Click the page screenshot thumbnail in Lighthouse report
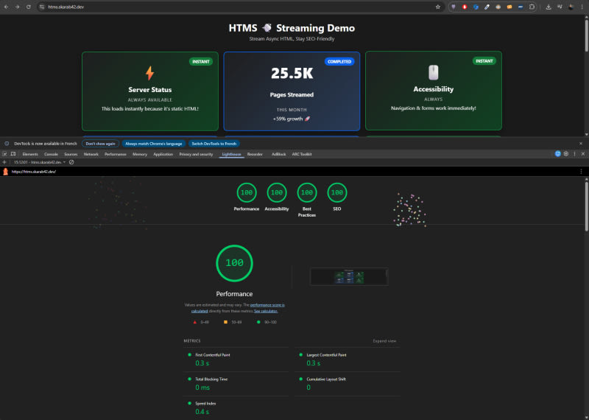The width and height of the screenshot is (589, 420). tap(348, 277)
